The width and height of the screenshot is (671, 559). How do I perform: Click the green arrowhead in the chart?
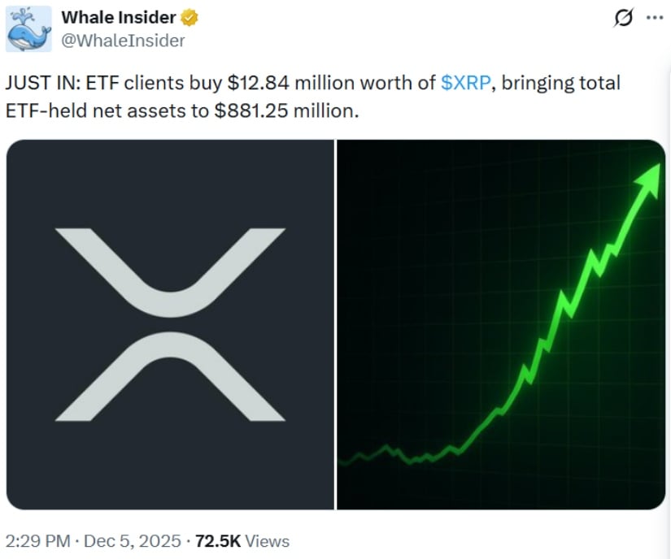tap(648, 180)
